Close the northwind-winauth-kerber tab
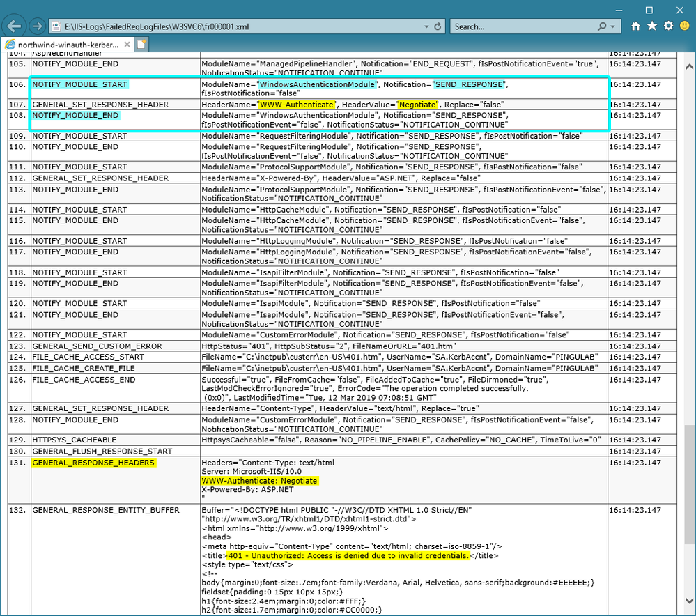696x616 pixels. [127, 44]
